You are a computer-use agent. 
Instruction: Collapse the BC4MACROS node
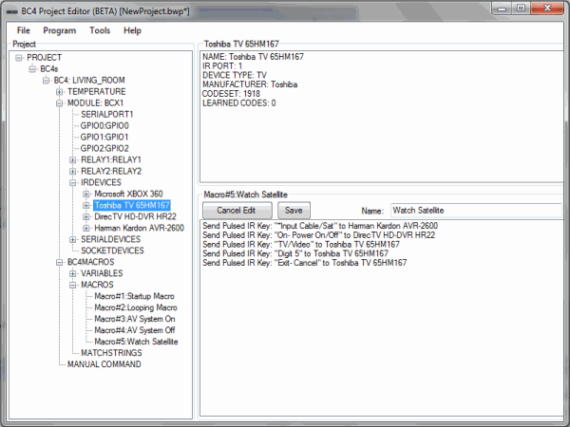pyautogui.click(x=59, y=262)
